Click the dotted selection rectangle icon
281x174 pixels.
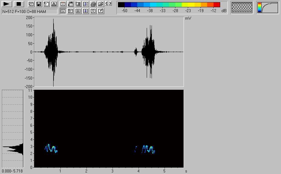[x=78, y=4]
